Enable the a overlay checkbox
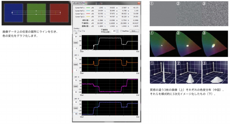The width and height of the screenshot is (230, 124). click(79, 31)
